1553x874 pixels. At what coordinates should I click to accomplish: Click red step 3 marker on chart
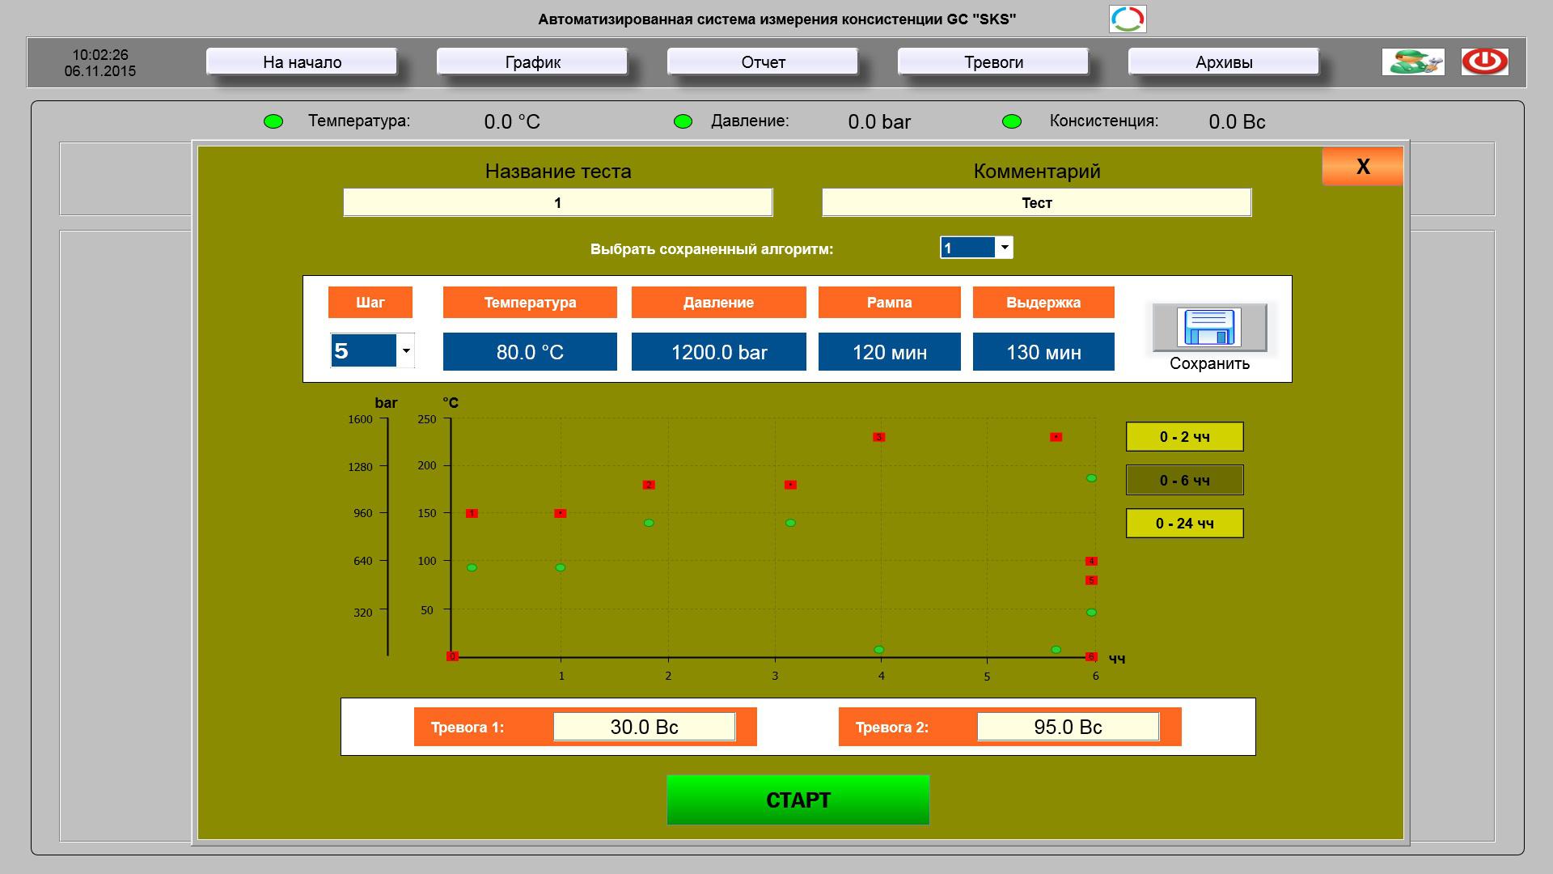point(878,437)
